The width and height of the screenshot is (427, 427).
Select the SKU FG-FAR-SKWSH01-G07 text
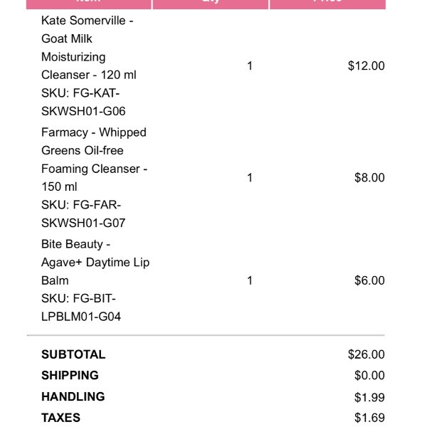pos(83,213)
